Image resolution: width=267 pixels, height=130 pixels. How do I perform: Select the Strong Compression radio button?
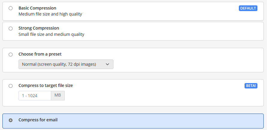pos(11,29)
